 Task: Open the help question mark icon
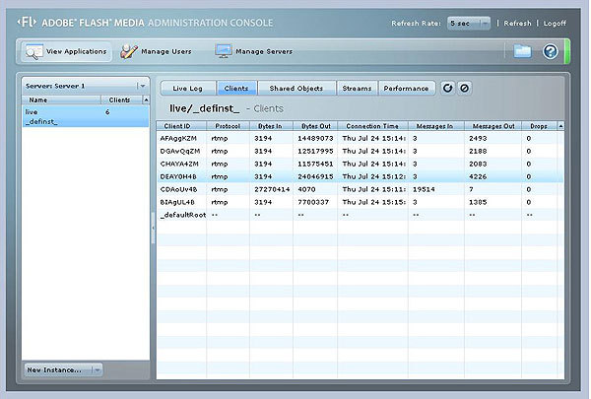[x=550, y=51]
